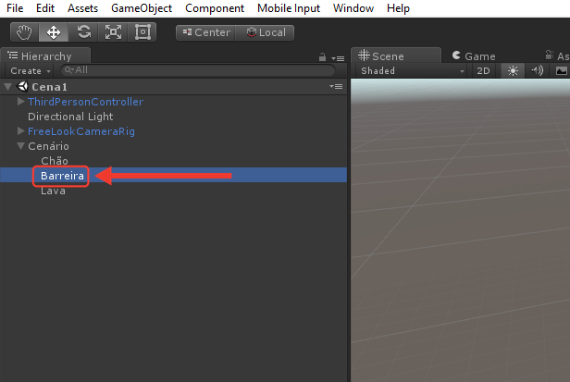
Task: Click the Cena1 scene name
Action: click(49, 87)
